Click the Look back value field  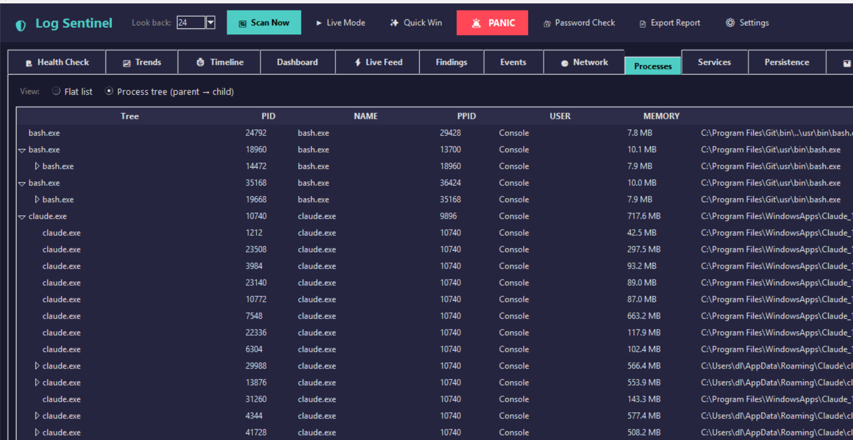click(191, 23)
